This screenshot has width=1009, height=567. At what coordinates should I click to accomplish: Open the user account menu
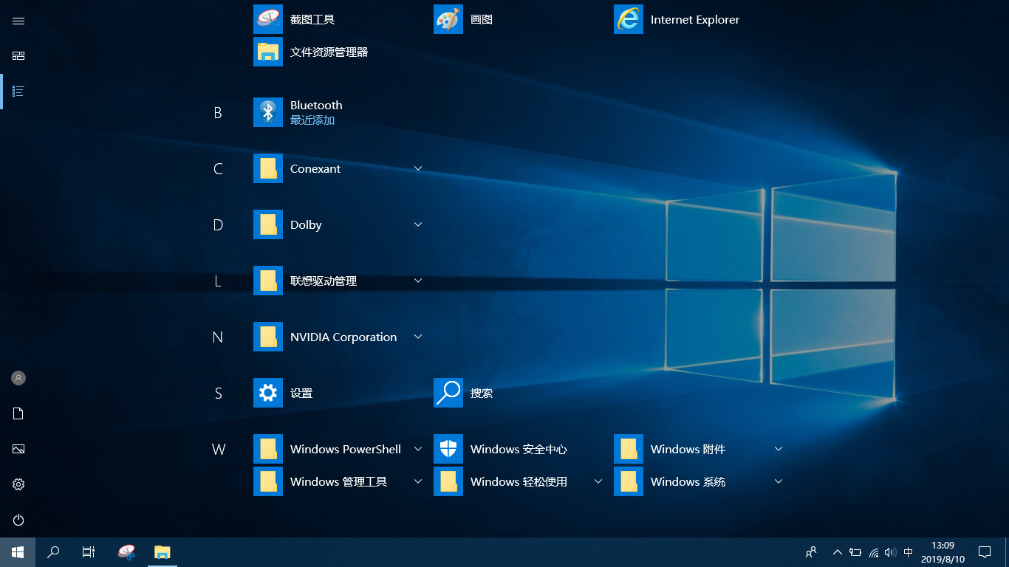pos(18,378)
